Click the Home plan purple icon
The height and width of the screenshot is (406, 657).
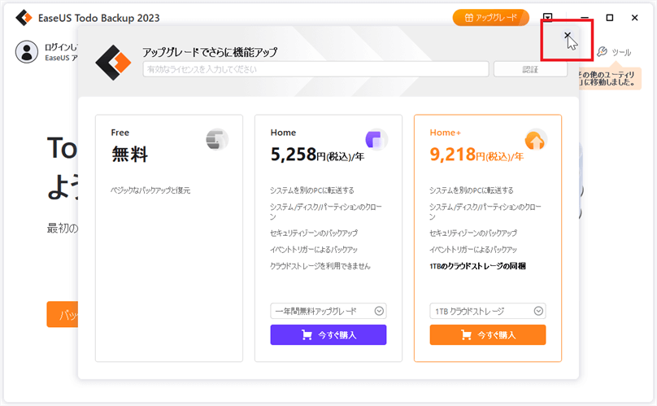(x=376, y=140)
